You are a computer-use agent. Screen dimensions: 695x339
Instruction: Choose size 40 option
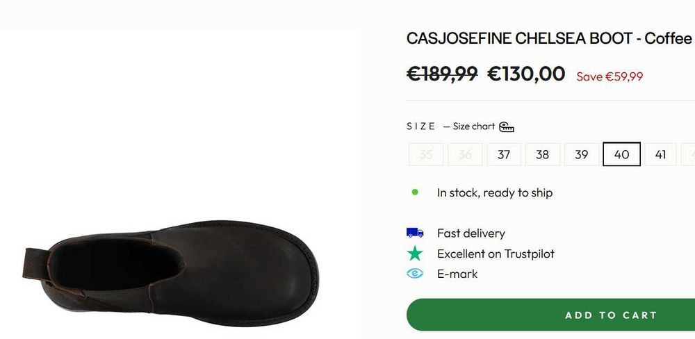621,154
